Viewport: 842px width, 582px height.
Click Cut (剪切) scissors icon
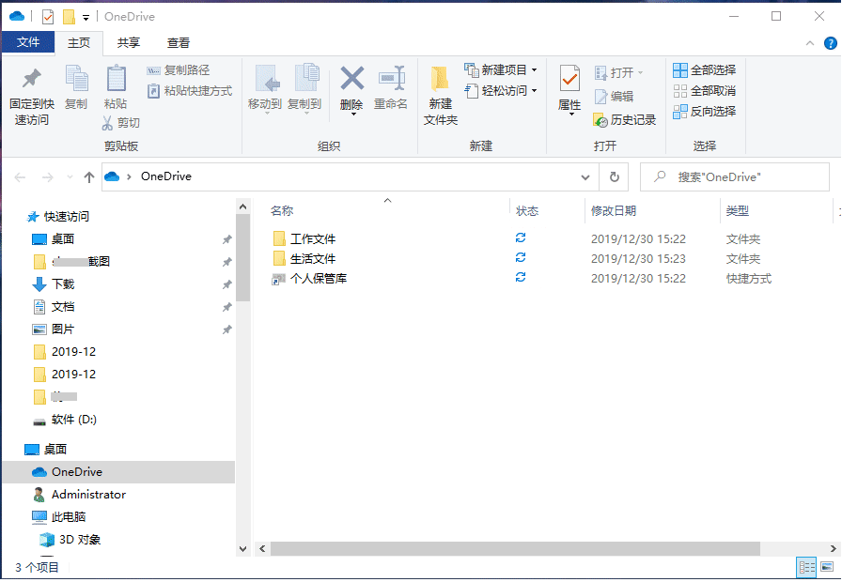pos(107,123)
